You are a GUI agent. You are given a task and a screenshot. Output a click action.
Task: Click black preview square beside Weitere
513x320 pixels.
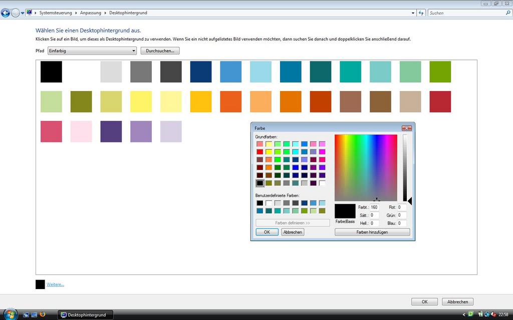pyautogui.click(x=40, y=284)
